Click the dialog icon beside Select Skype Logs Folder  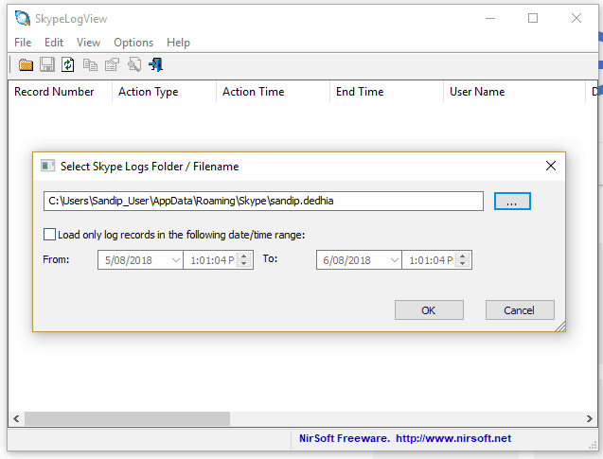(x=47, y=166)
